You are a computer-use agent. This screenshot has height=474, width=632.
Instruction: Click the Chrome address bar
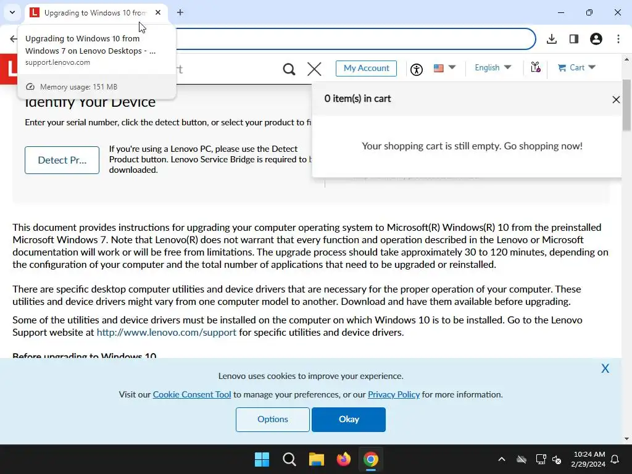[x=355, y=39]
